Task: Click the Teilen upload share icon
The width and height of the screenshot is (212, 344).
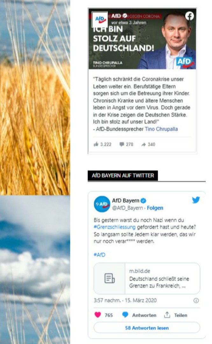Action: [x=167, y=315]
